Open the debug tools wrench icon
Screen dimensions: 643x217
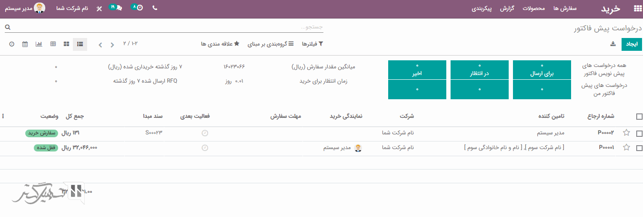(x=99, y=9)
